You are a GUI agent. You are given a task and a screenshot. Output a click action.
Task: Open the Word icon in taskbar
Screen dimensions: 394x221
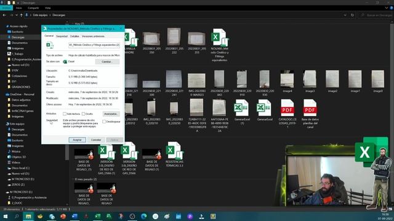coord(74,216)
